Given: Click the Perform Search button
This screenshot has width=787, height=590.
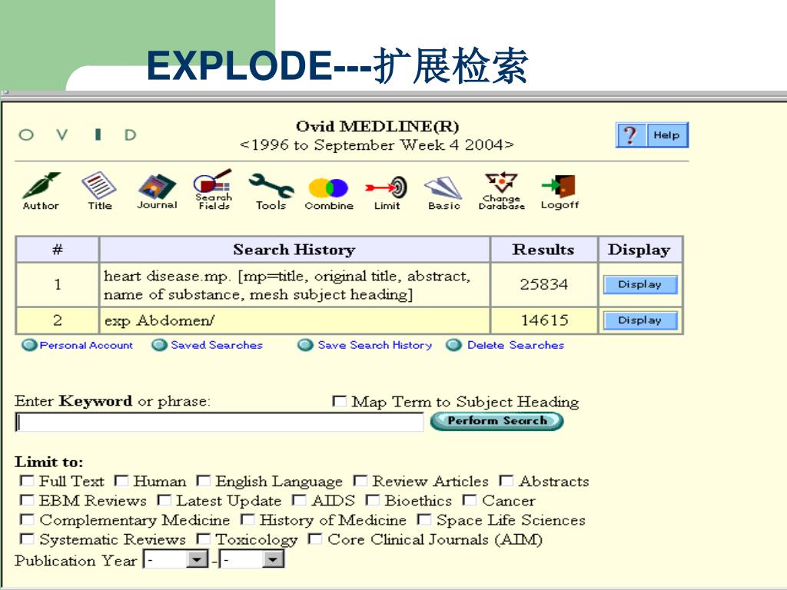Looking at the screenshot, I should (497, 421).
